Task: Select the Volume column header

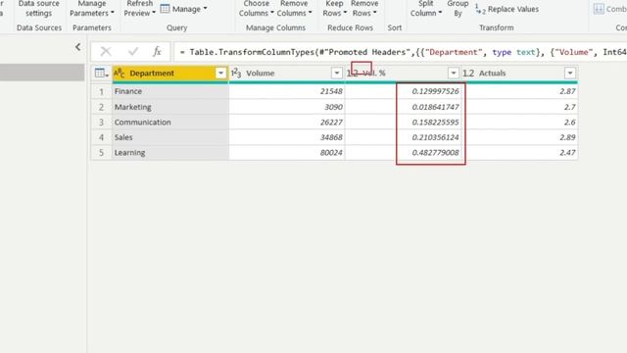Action: coord(287,74)
